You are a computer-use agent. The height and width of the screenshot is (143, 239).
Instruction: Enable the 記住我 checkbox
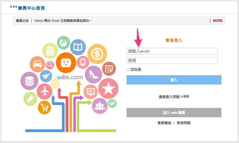(x=128, y=70)
